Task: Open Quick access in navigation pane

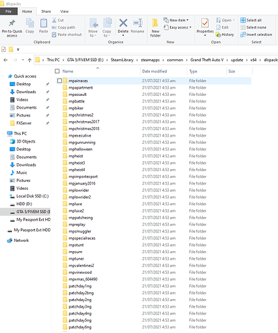Action: coord(25,76)
